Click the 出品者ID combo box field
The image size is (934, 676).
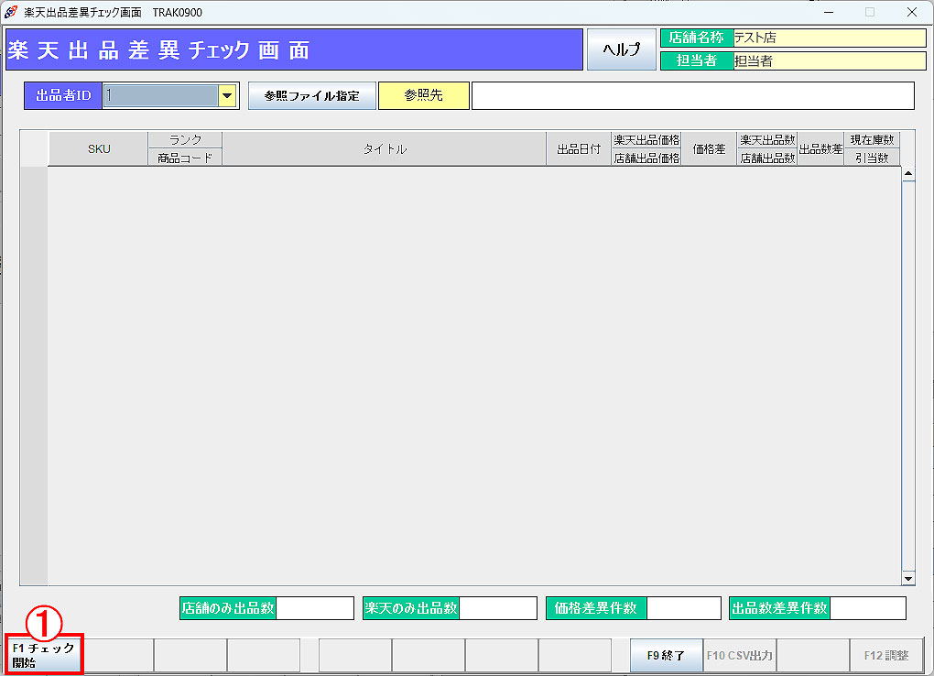click(160, 96)
